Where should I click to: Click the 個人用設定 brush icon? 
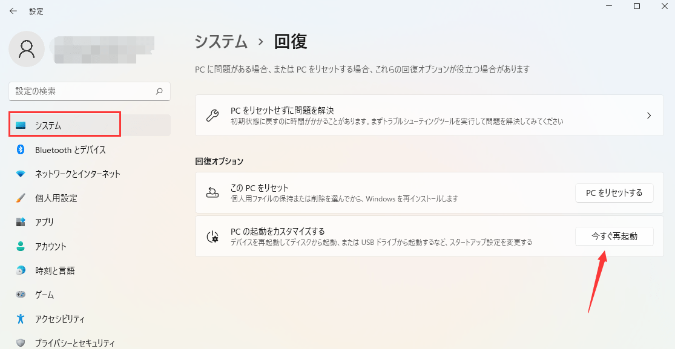[x=22, y=198]
